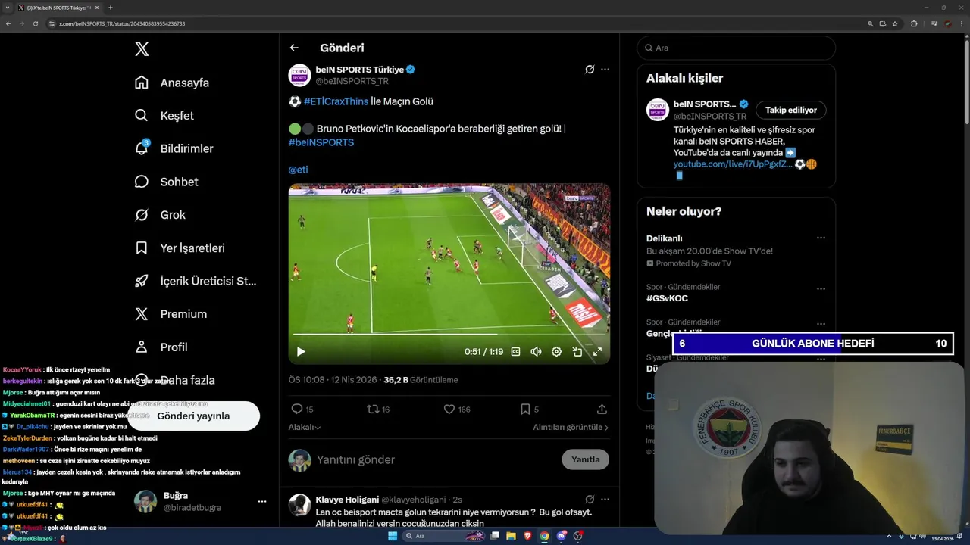Bookmark page with the star icon
Image resolution: width=970 pixels, height=545 pixels.
(895, 23)
